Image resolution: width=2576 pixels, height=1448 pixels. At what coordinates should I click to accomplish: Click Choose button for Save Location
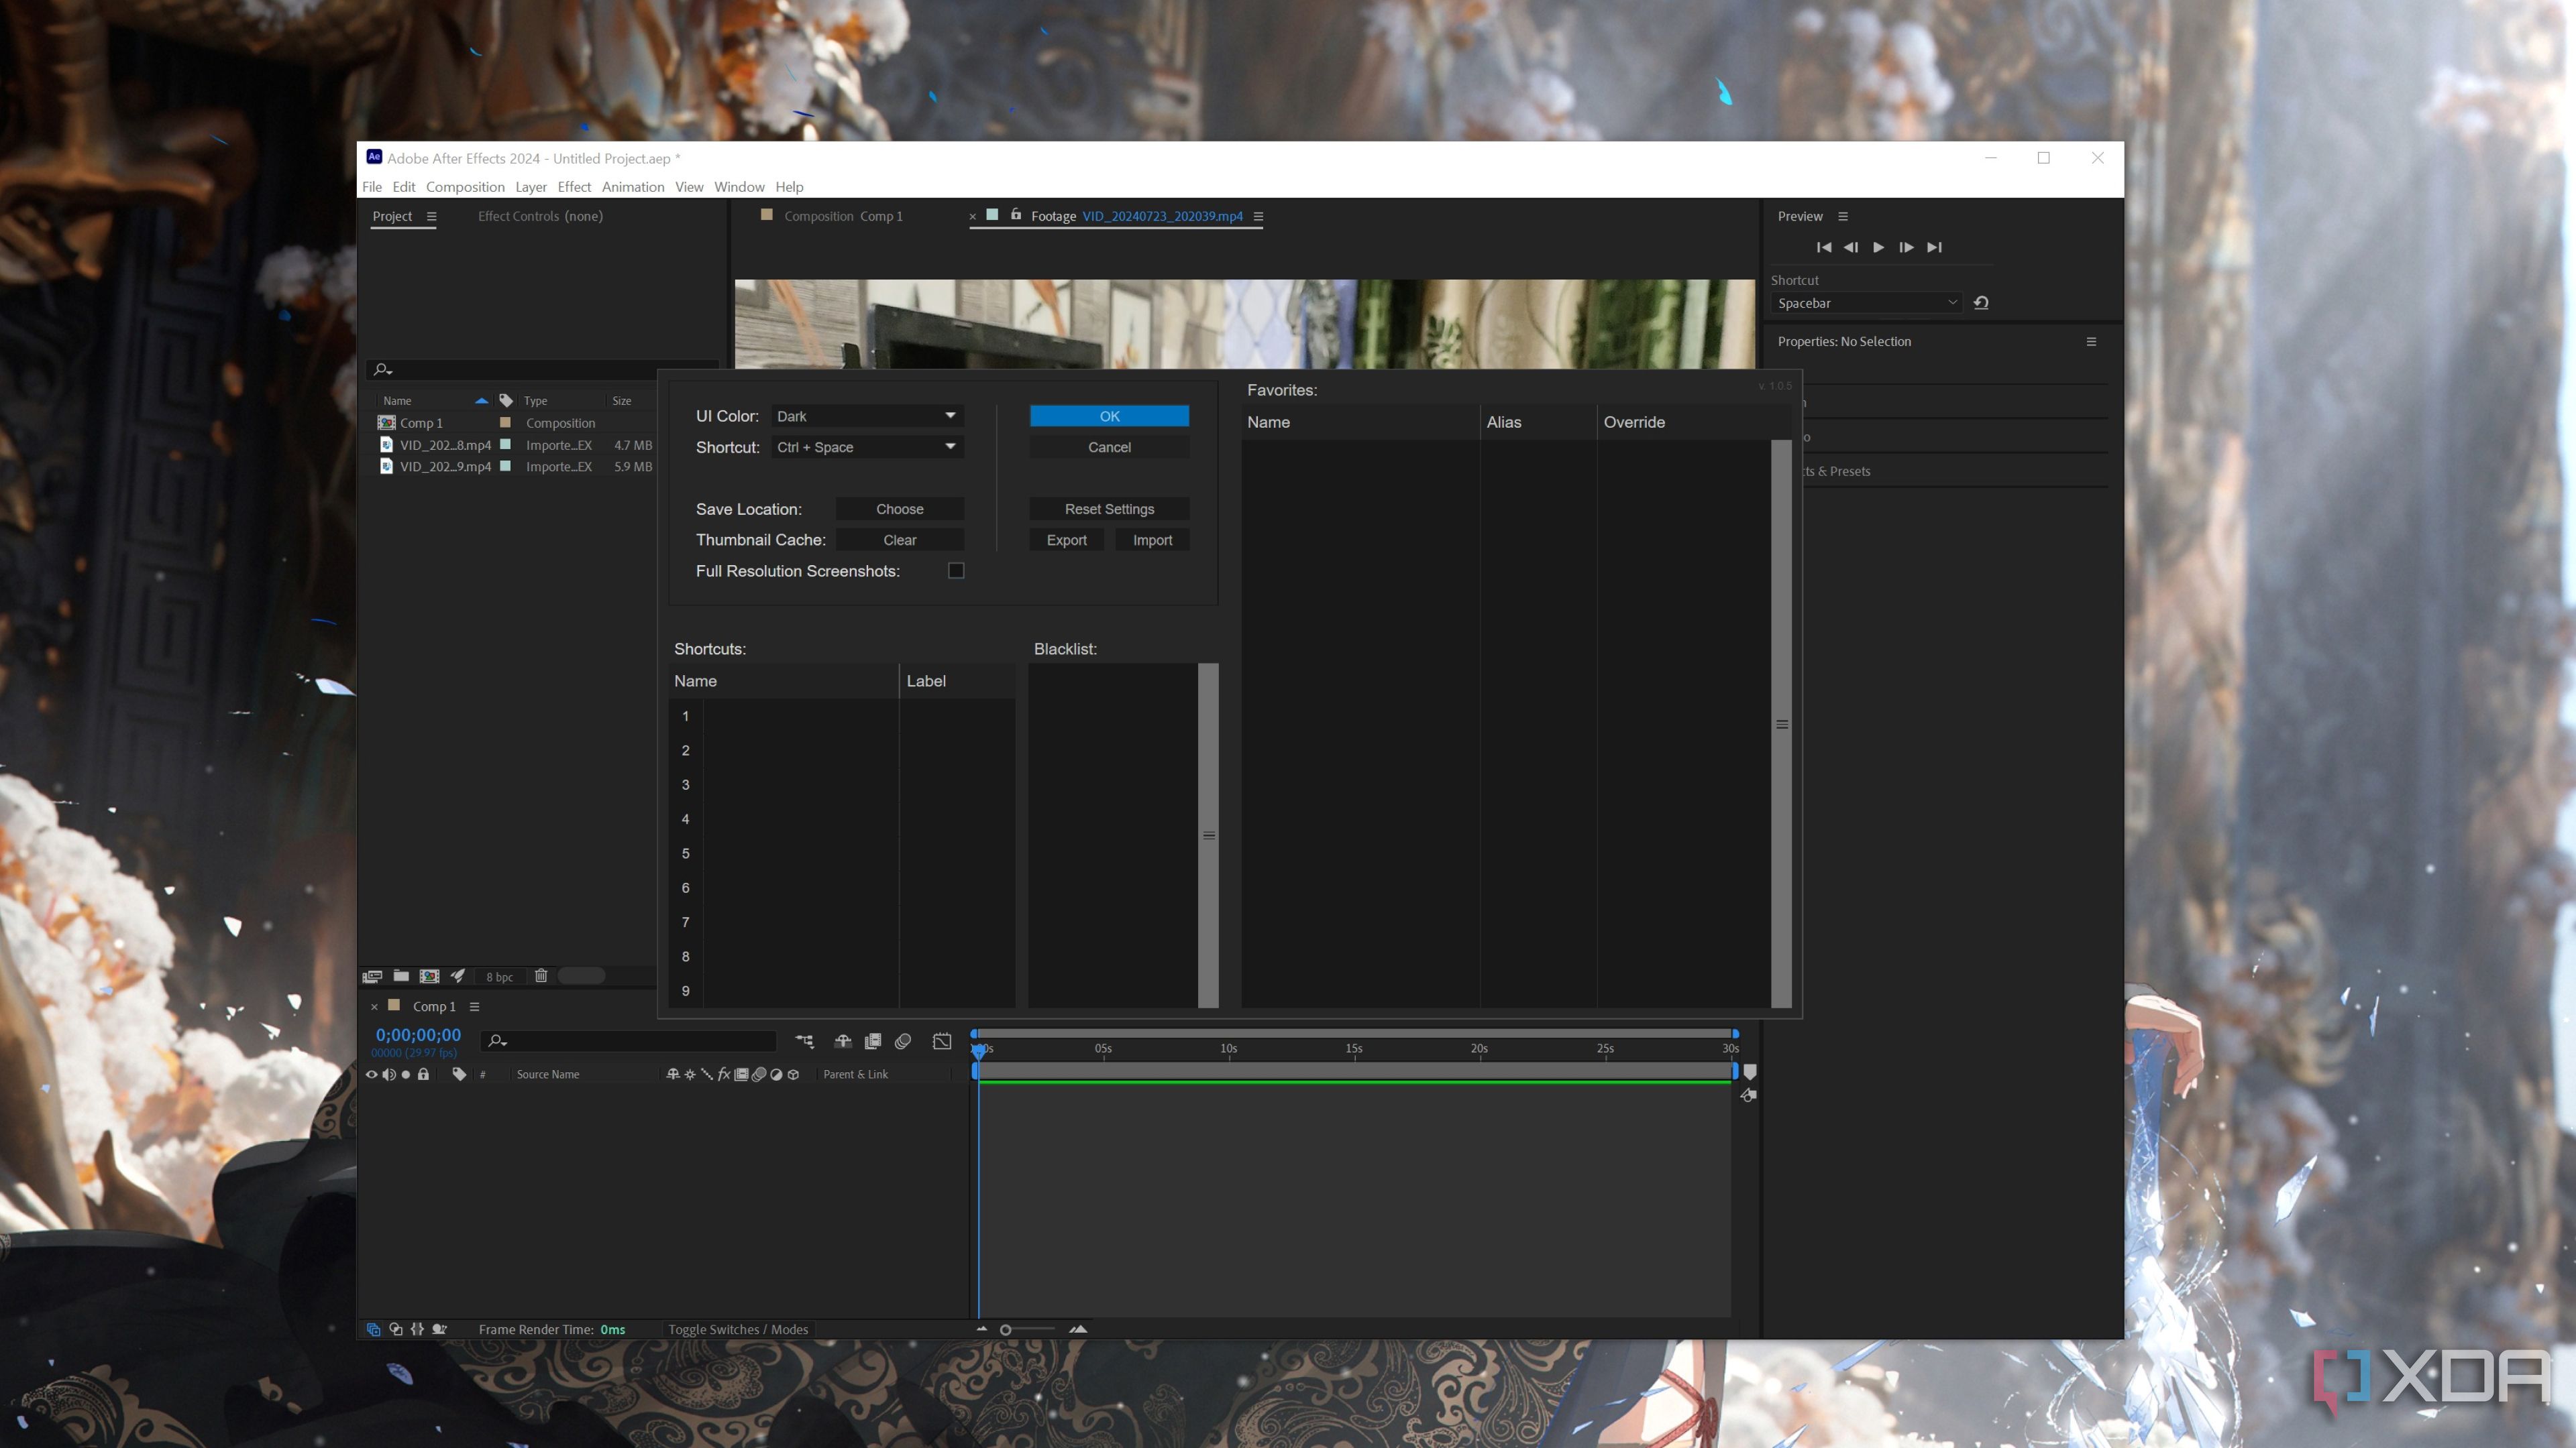point(899,509)
